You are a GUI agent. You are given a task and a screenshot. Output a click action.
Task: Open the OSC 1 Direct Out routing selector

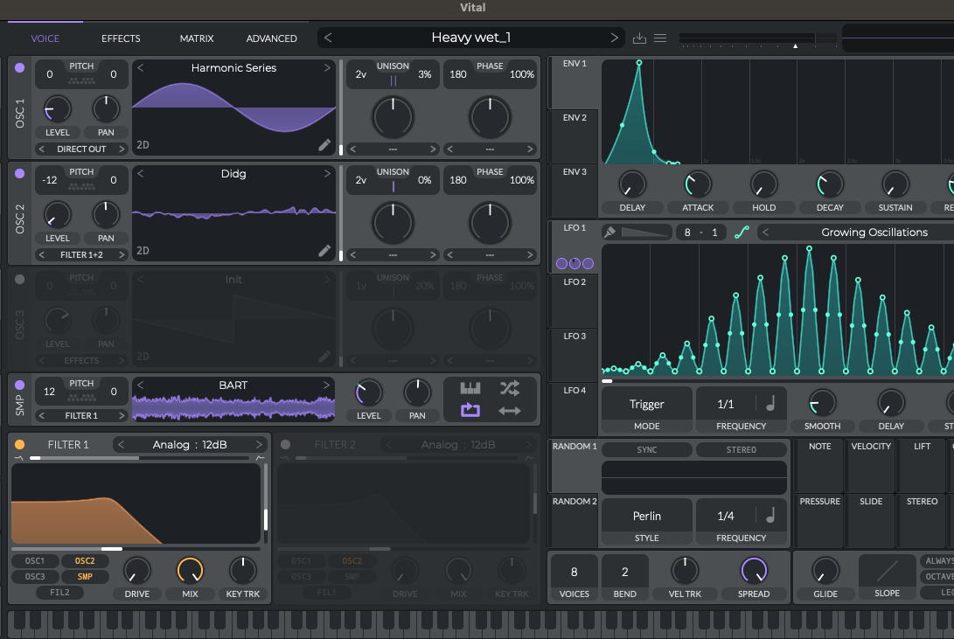[81, 149]
